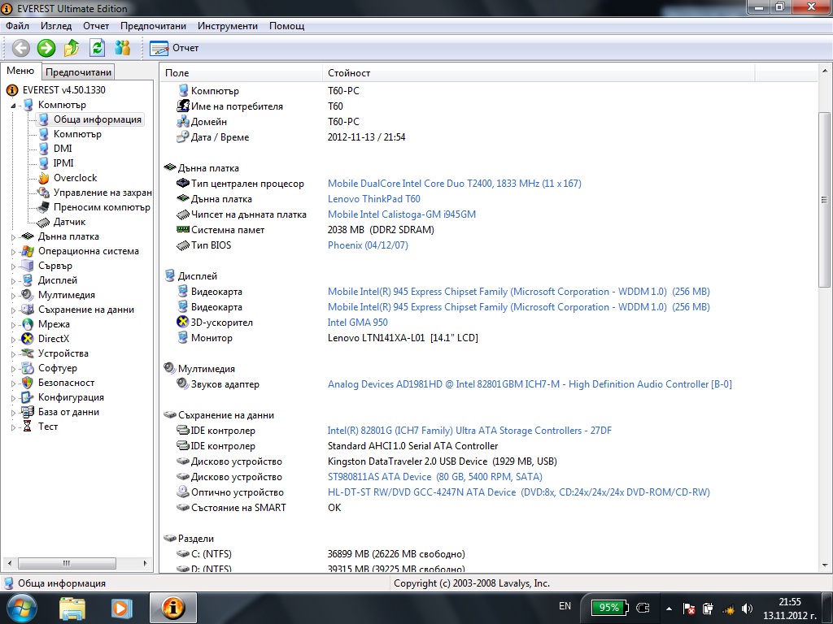The width and height of the screenshot is (833, 624).
Task: Expand the Дънна платка tree node
Action: click(x=13, y=237)
